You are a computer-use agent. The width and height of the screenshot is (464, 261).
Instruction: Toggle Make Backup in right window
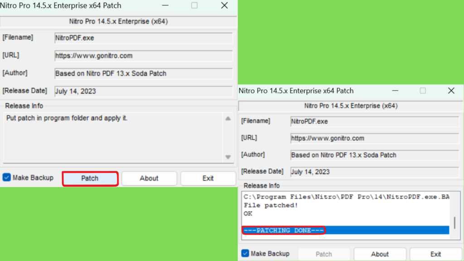pos(245,253)
